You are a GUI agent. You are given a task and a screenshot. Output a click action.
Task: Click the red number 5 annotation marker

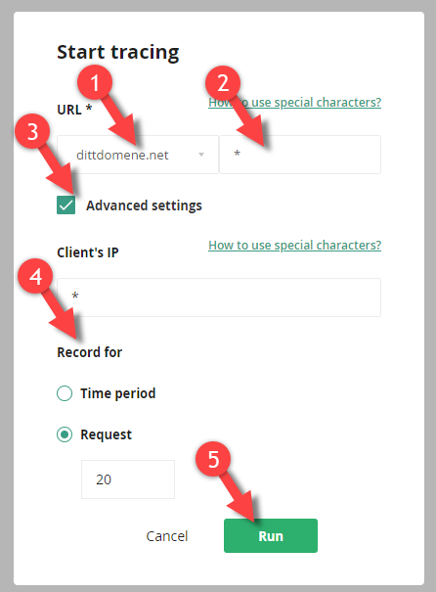tap(213, 459)
